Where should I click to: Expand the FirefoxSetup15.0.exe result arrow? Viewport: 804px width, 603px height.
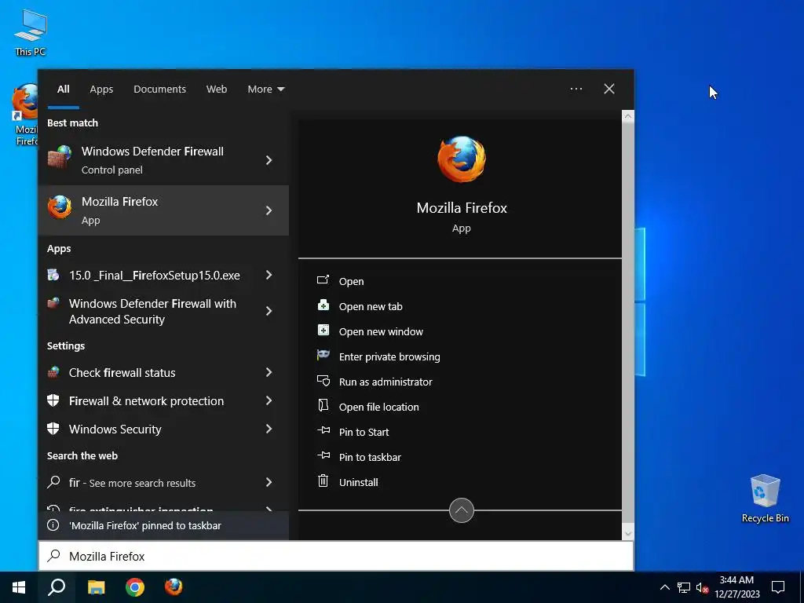coord(269,275)
